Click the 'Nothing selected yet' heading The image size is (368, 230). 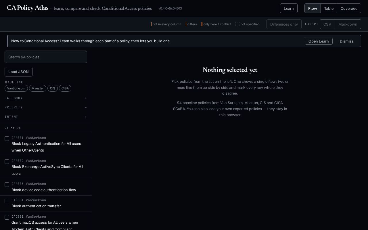230,70
